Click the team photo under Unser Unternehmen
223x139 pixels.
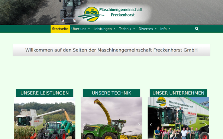[x=178, y=118]
